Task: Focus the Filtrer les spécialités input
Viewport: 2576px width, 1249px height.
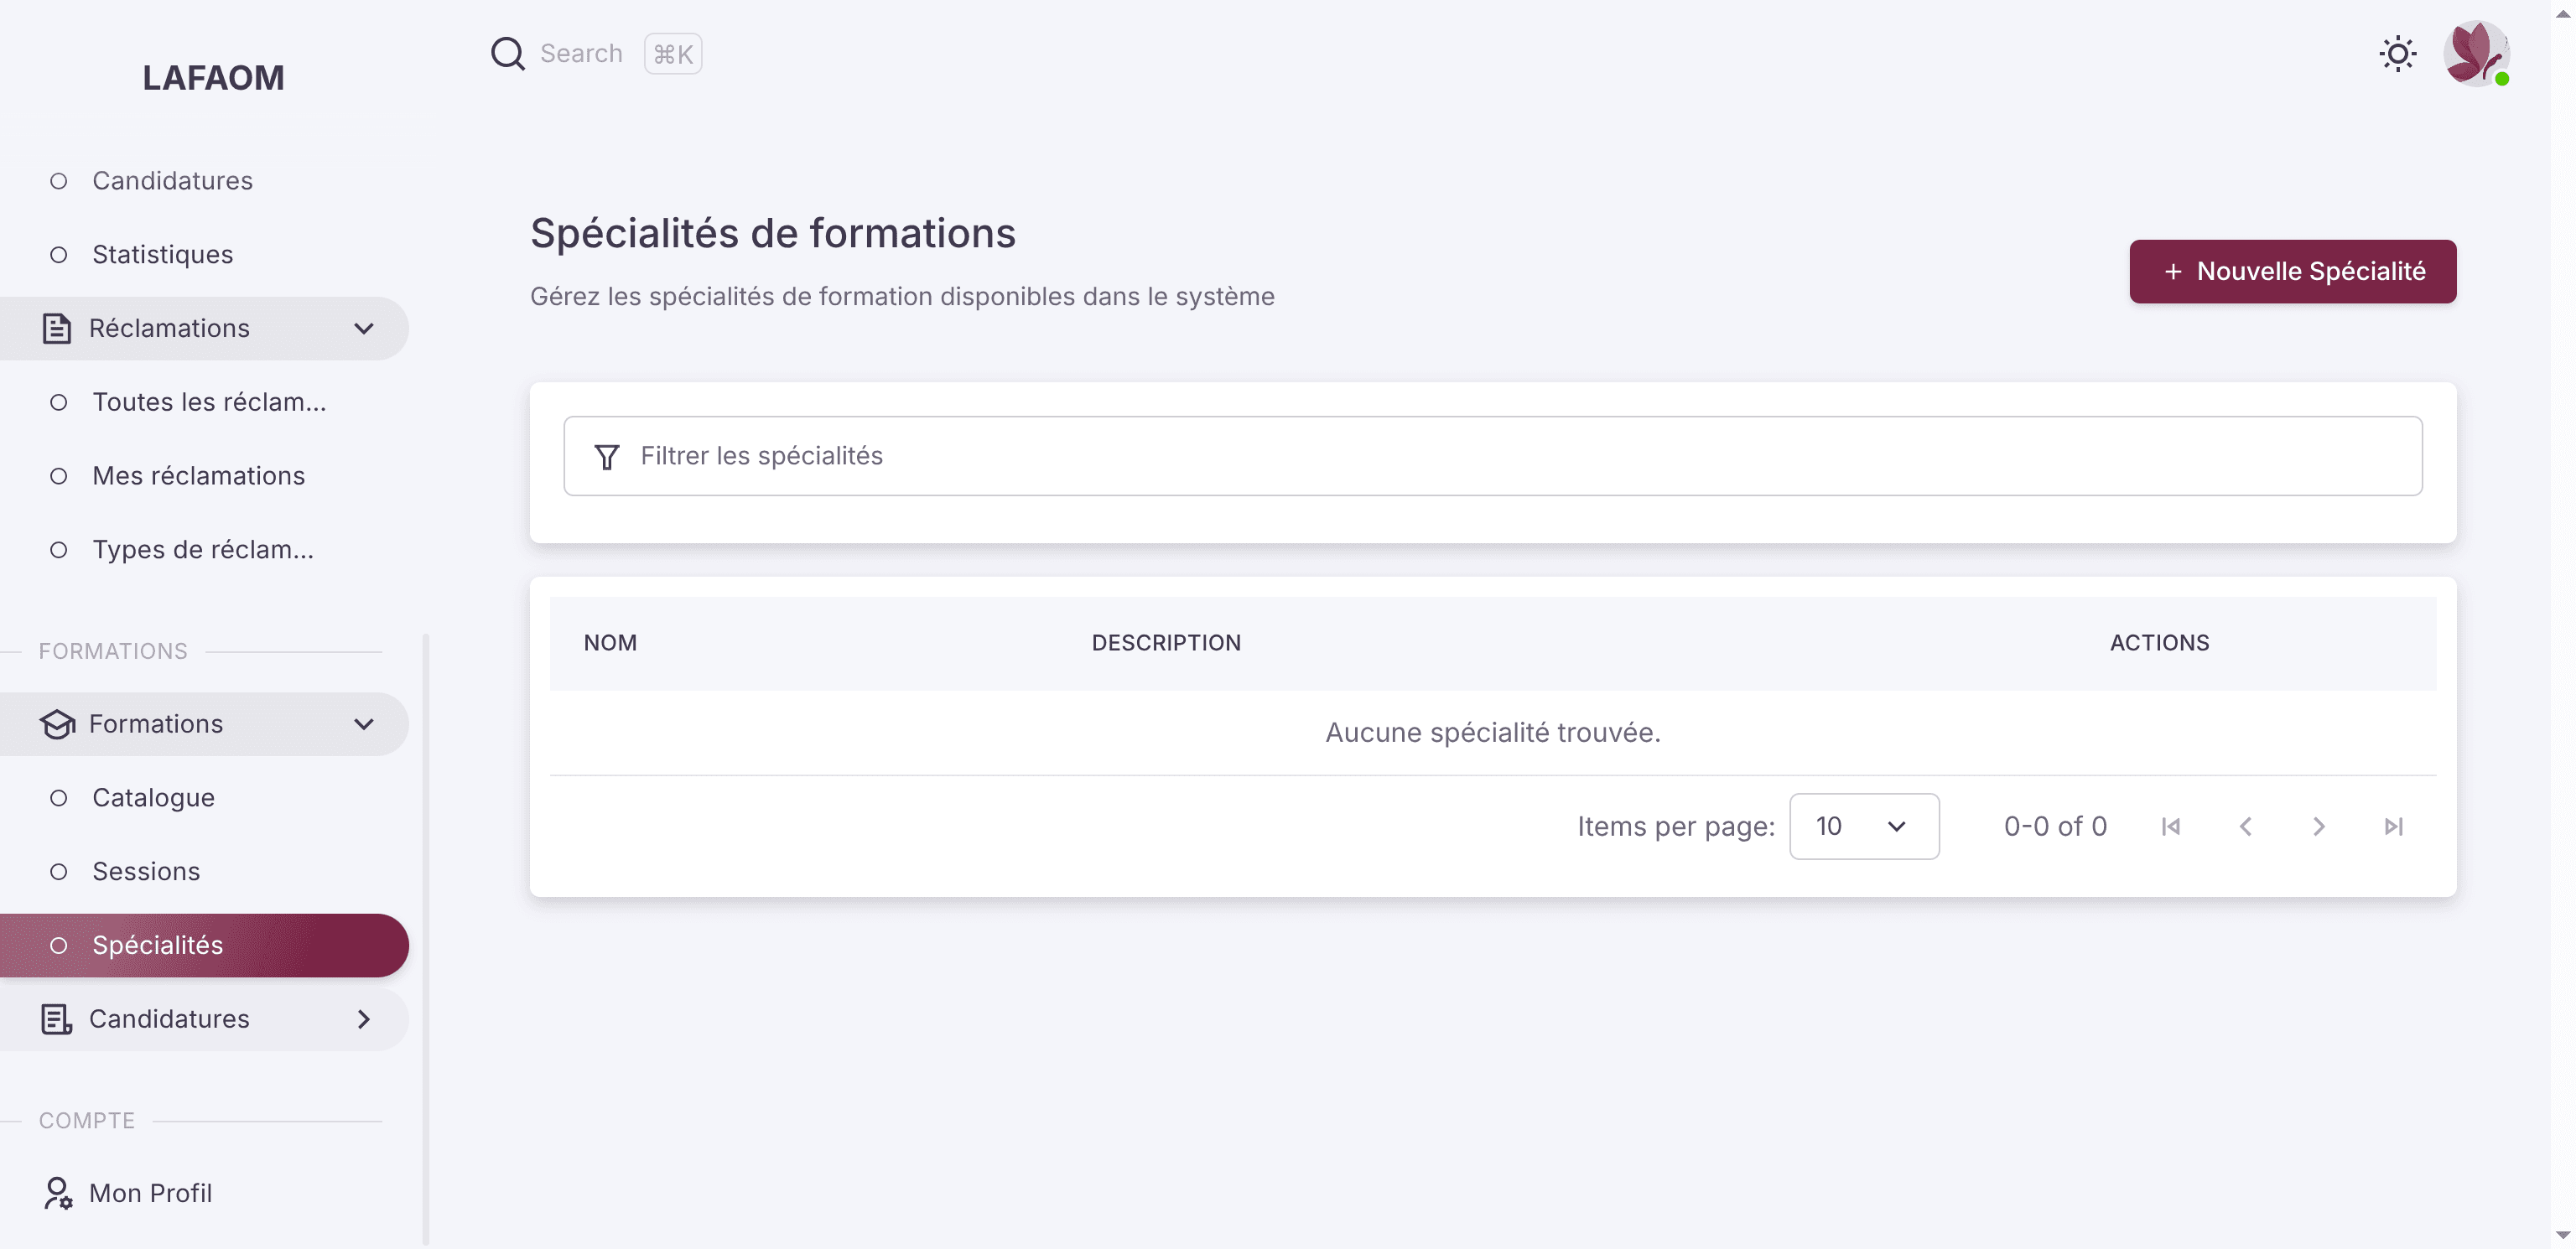Action: pos(1492,456)
